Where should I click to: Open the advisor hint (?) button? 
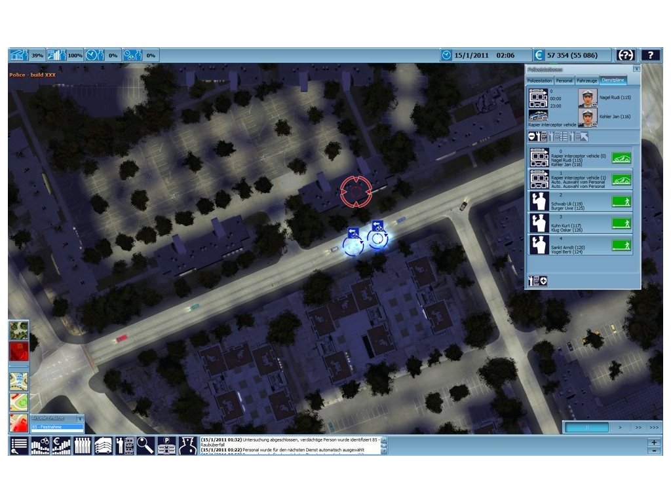(x=626, y=55)
